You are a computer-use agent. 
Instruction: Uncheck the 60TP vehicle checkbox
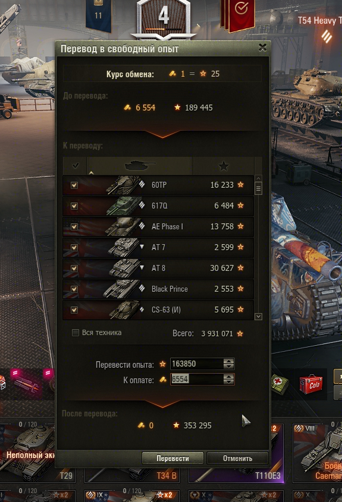(74, 185)
